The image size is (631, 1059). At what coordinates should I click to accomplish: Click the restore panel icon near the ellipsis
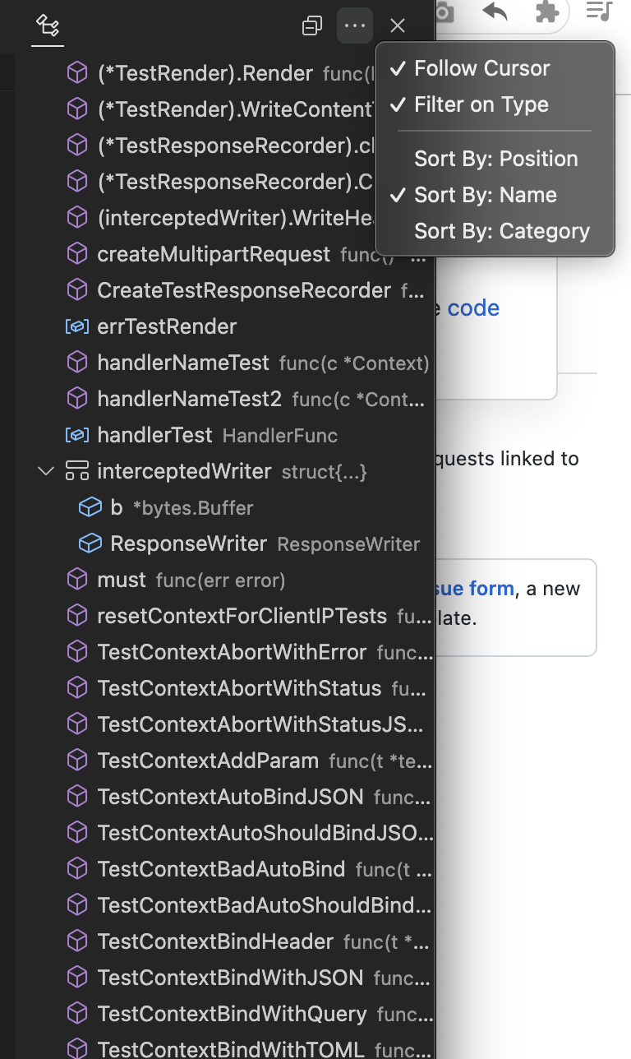click(x=312, y=25)
